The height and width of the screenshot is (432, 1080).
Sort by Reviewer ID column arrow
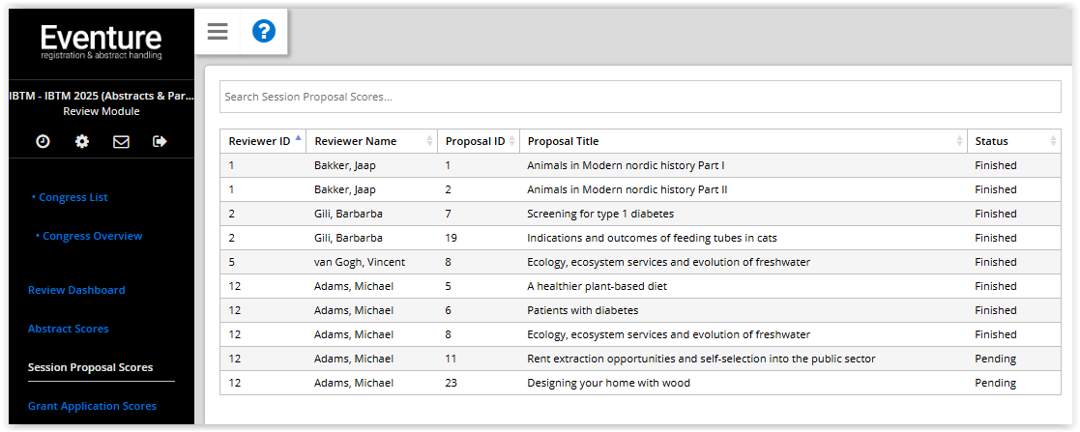(298, 138)
